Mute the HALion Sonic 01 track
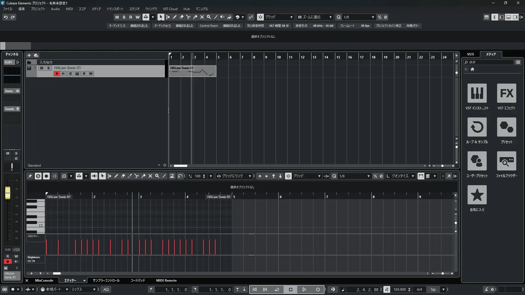The height and width of the screenshot is (295, 525). [x=42, y=68]
